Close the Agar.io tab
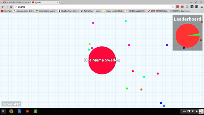Viewport: 204px width, 115px height. click(57, 2)
